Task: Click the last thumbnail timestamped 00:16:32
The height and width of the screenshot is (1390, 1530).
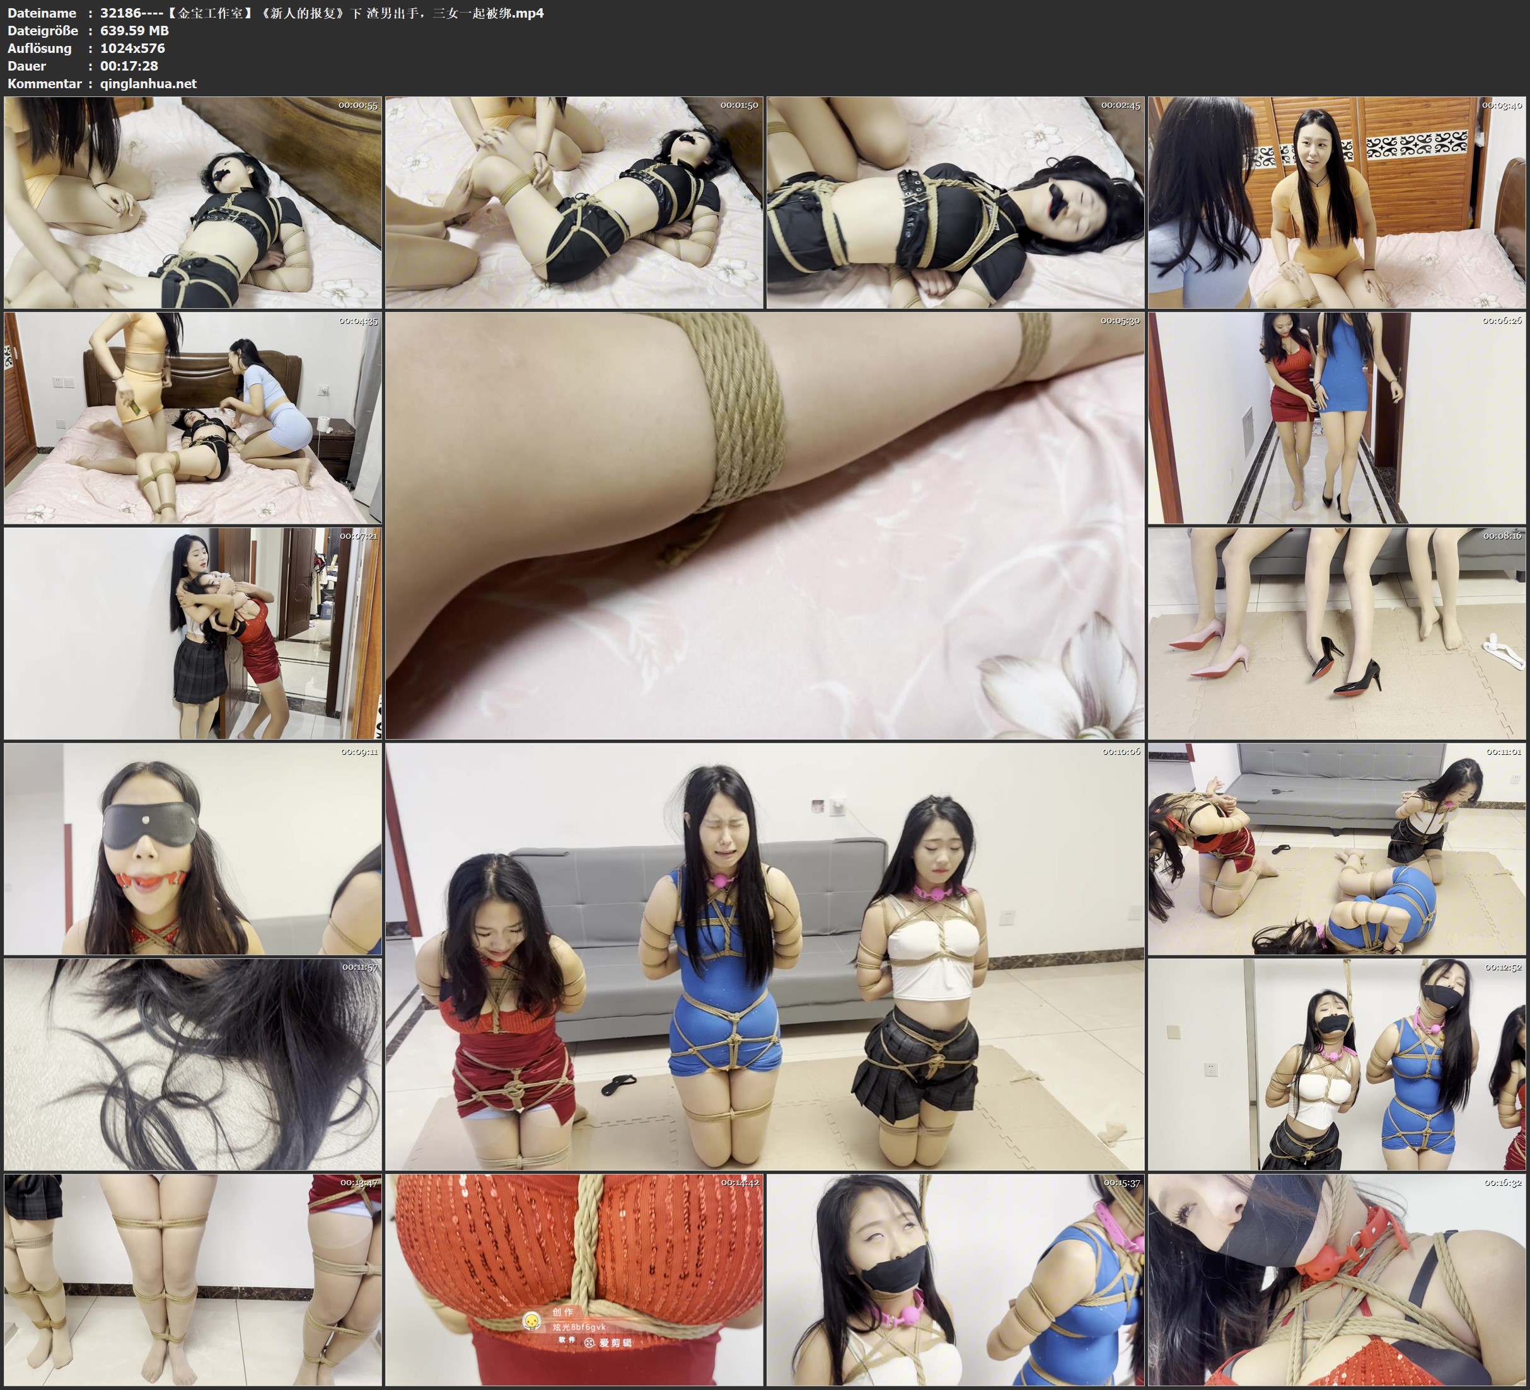Action: (x=1336, y=1279)
